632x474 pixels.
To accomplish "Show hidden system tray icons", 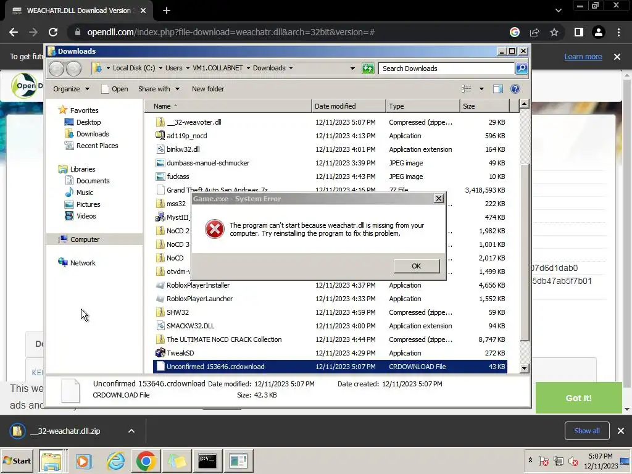I will click(x=530, y=460).
